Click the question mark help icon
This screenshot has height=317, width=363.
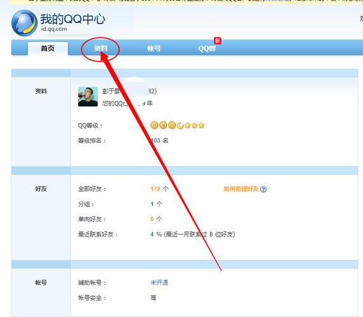coord(263,190)
